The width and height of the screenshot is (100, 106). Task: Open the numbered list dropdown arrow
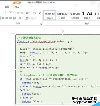coord(8,13)
